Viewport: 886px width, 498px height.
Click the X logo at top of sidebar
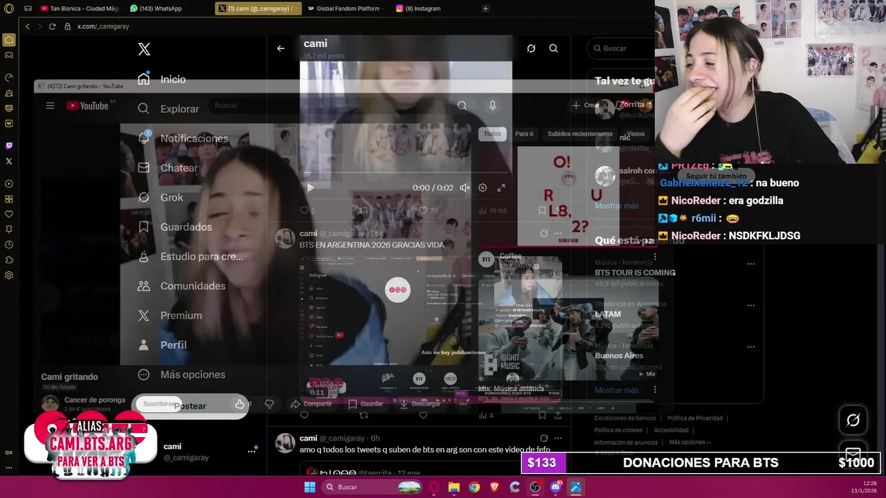coord(144,49)
